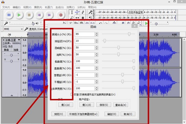Screen dimensions: 186x124
Task: Enable the 仅湿 wet-only checkbox
Action: pyautogui.click(x=72, y=94)
